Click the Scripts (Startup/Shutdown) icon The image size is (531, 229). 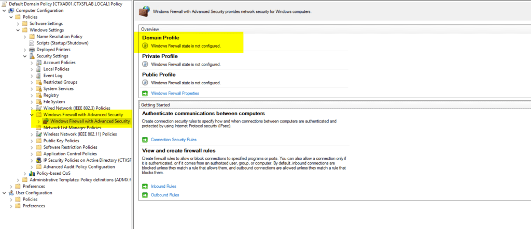tap(32, 43)
